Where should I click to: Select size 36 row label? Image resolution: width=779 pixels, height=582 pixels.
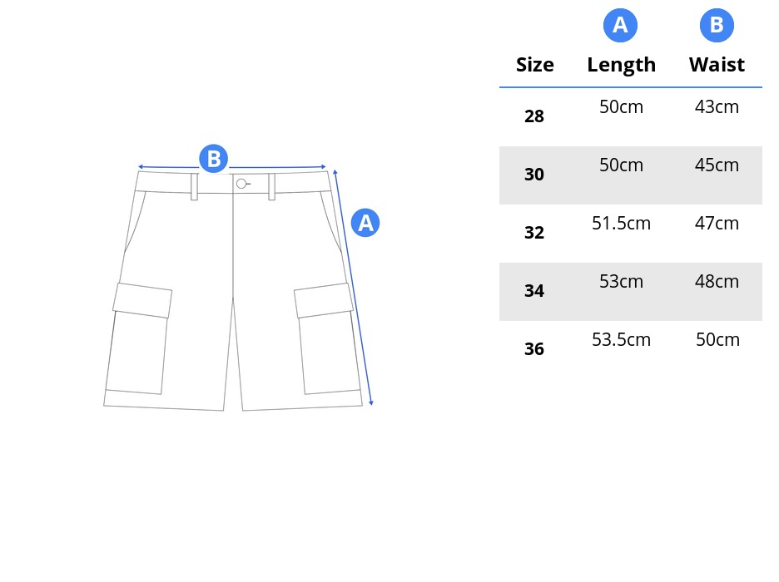534,349
